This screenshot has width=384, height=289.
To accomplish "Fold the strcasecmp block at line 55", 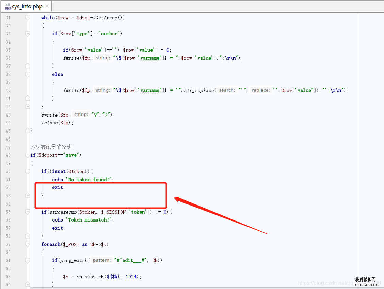I will click(28, 212).
